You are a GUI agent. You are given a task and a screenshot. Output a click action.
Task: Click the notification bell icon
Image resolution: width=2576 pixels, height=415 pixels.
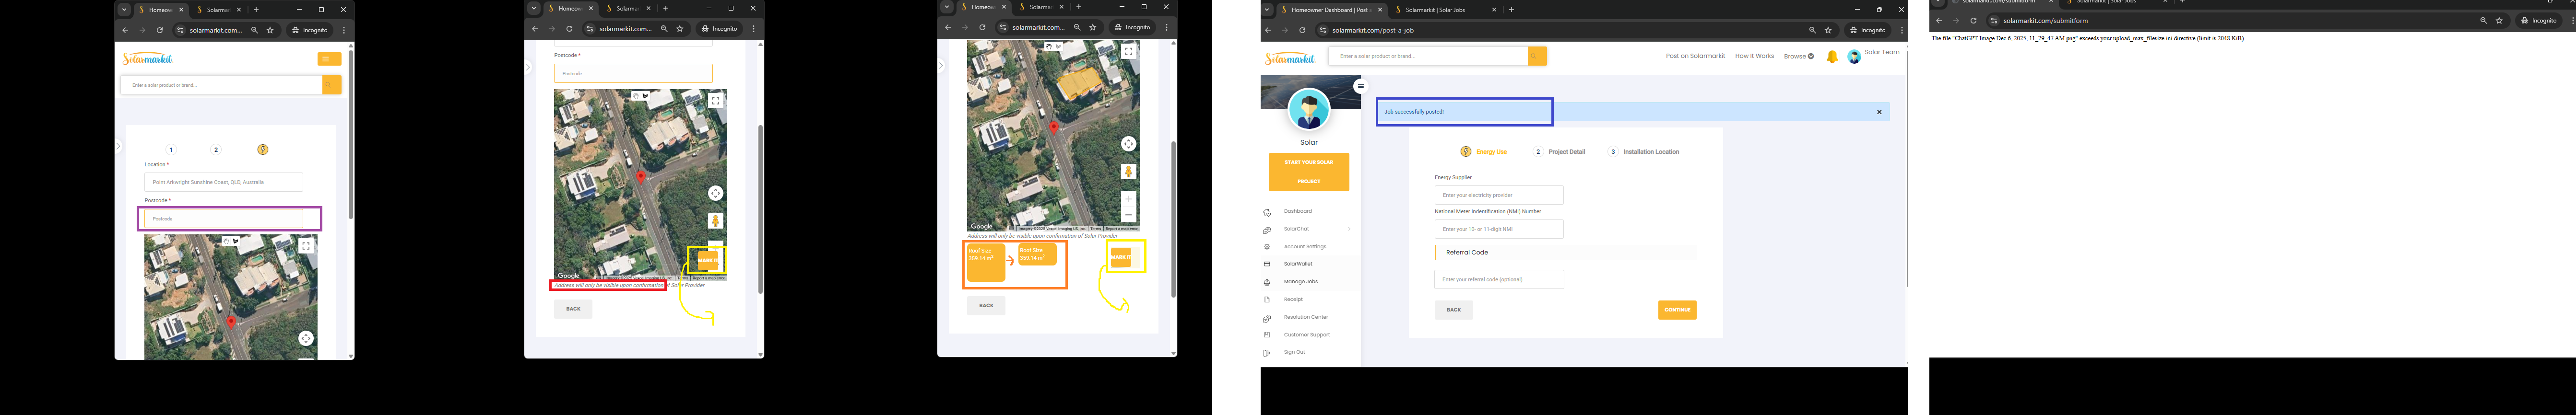pos(1831,57)
